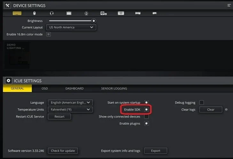This screenshot has width=233, height=159.
Task: Select the memory module device icon
Action: click(138, 13)
